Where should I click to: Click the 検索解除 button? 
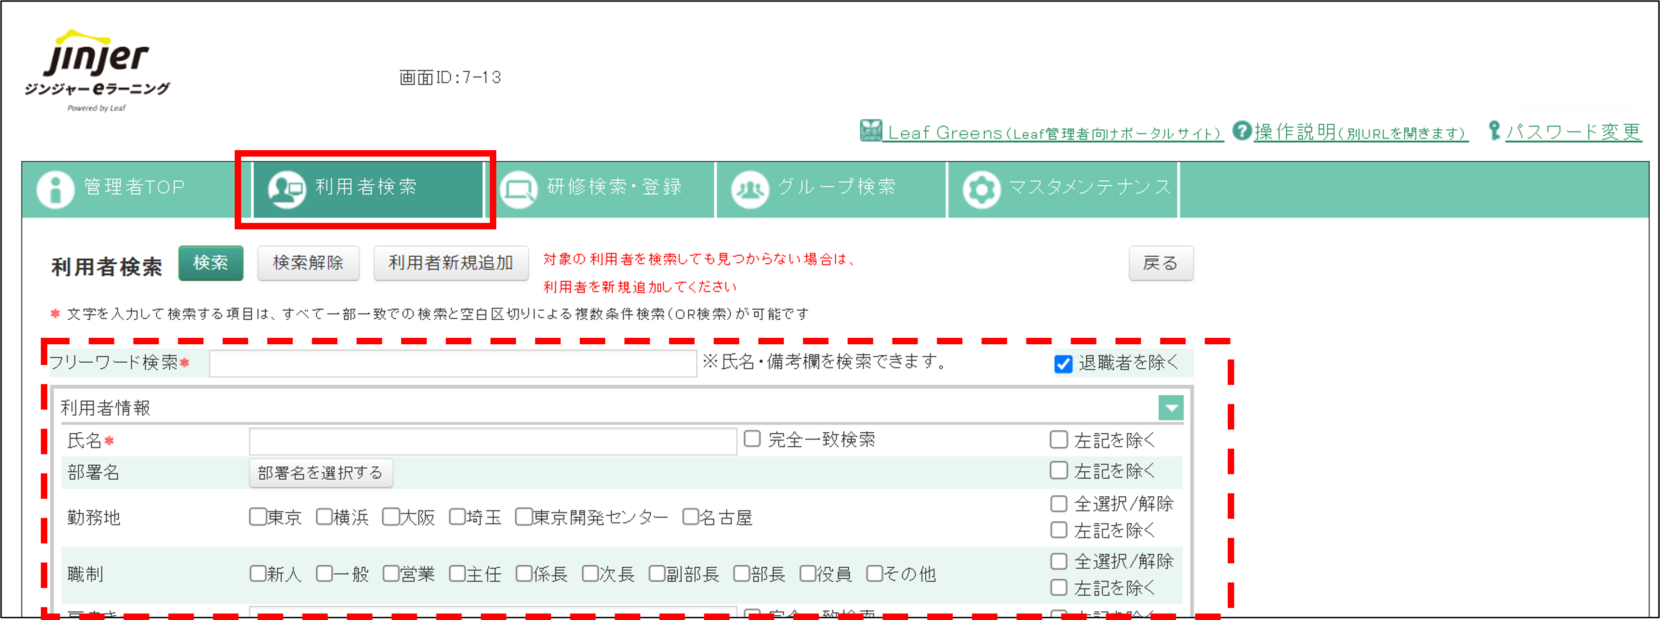click(x=308, y=263)
